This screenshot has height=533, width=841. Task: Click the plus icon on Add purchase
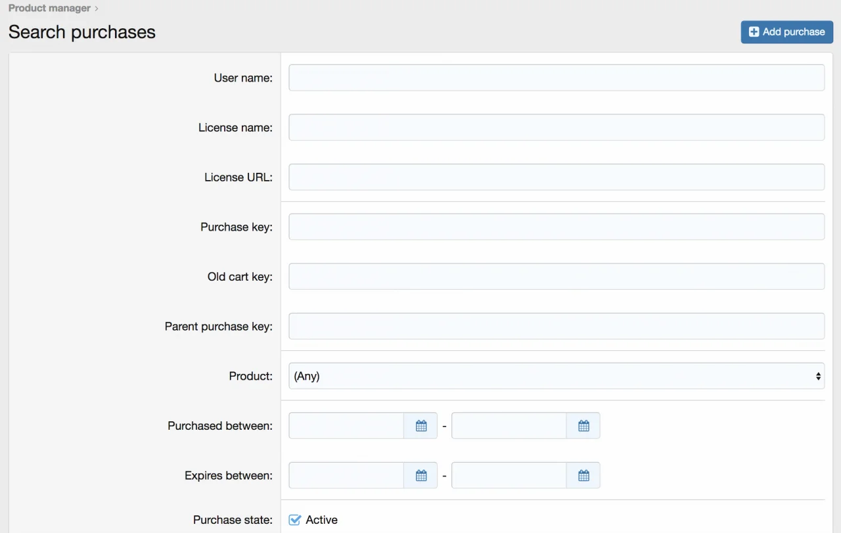(754, 32)
